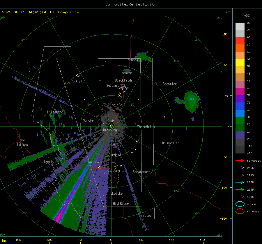Click the 18TS legend label
262x244 pixels.
[250, 197]
